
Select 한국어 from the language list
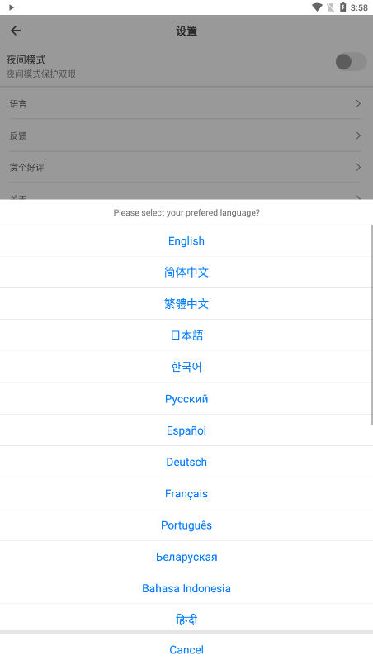pos(186,367)
